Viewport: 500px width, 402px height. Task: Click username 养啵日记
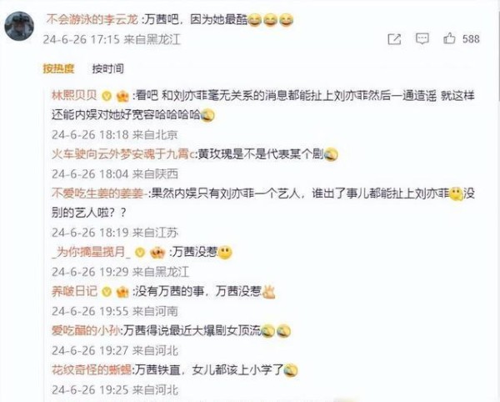[74, 292]
